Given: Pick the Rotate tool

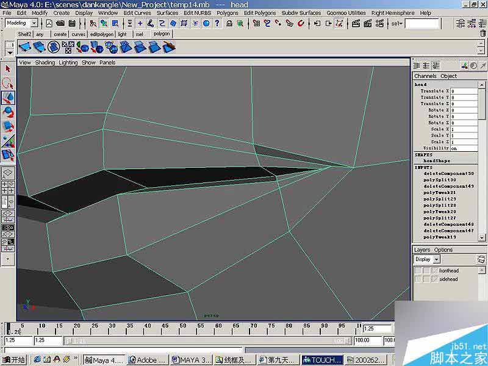Looking at the screenshot, I should [8, 112].
